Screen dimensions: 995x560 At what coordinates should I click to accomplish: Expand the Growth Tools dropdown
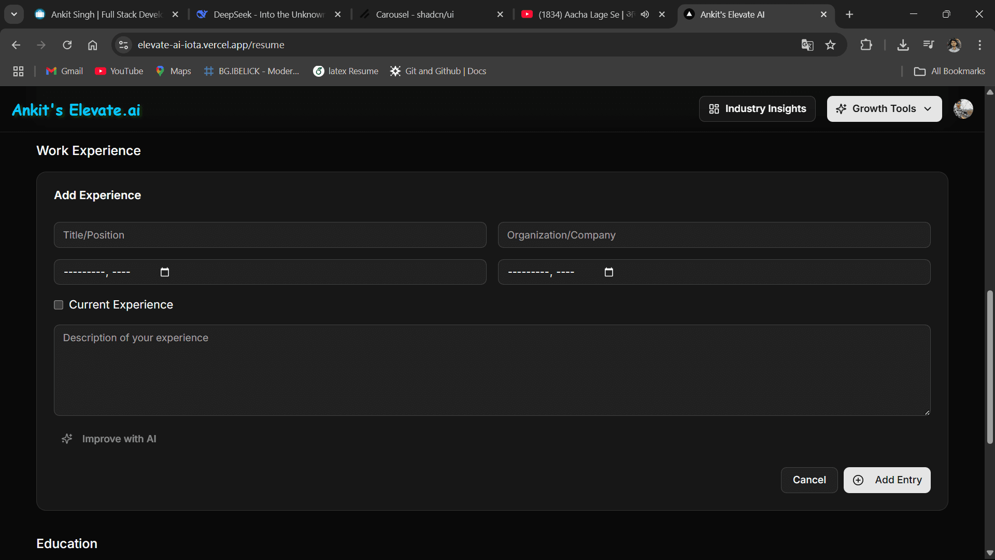click(884, 109)
